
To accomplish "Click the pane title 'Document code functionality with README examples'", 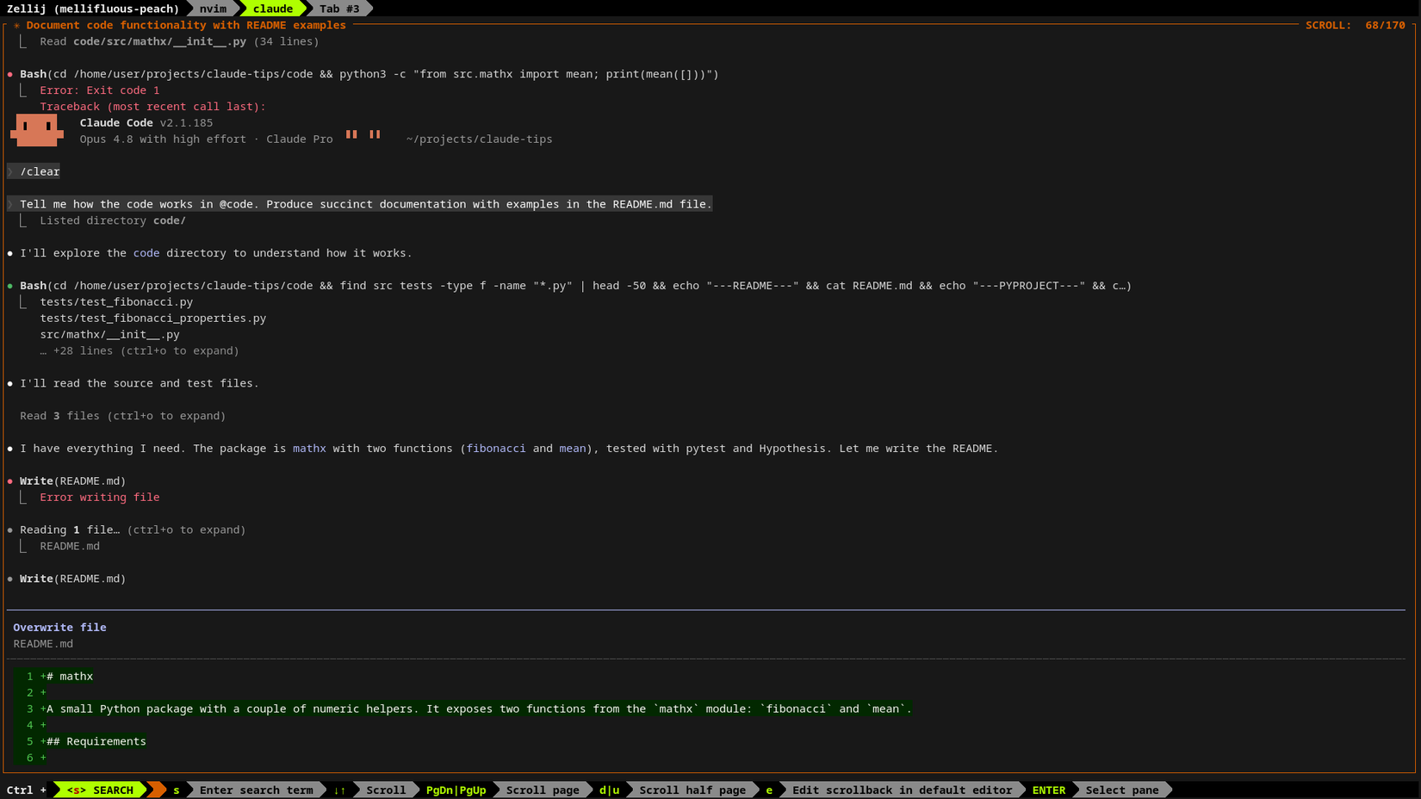I will point(186,25).
